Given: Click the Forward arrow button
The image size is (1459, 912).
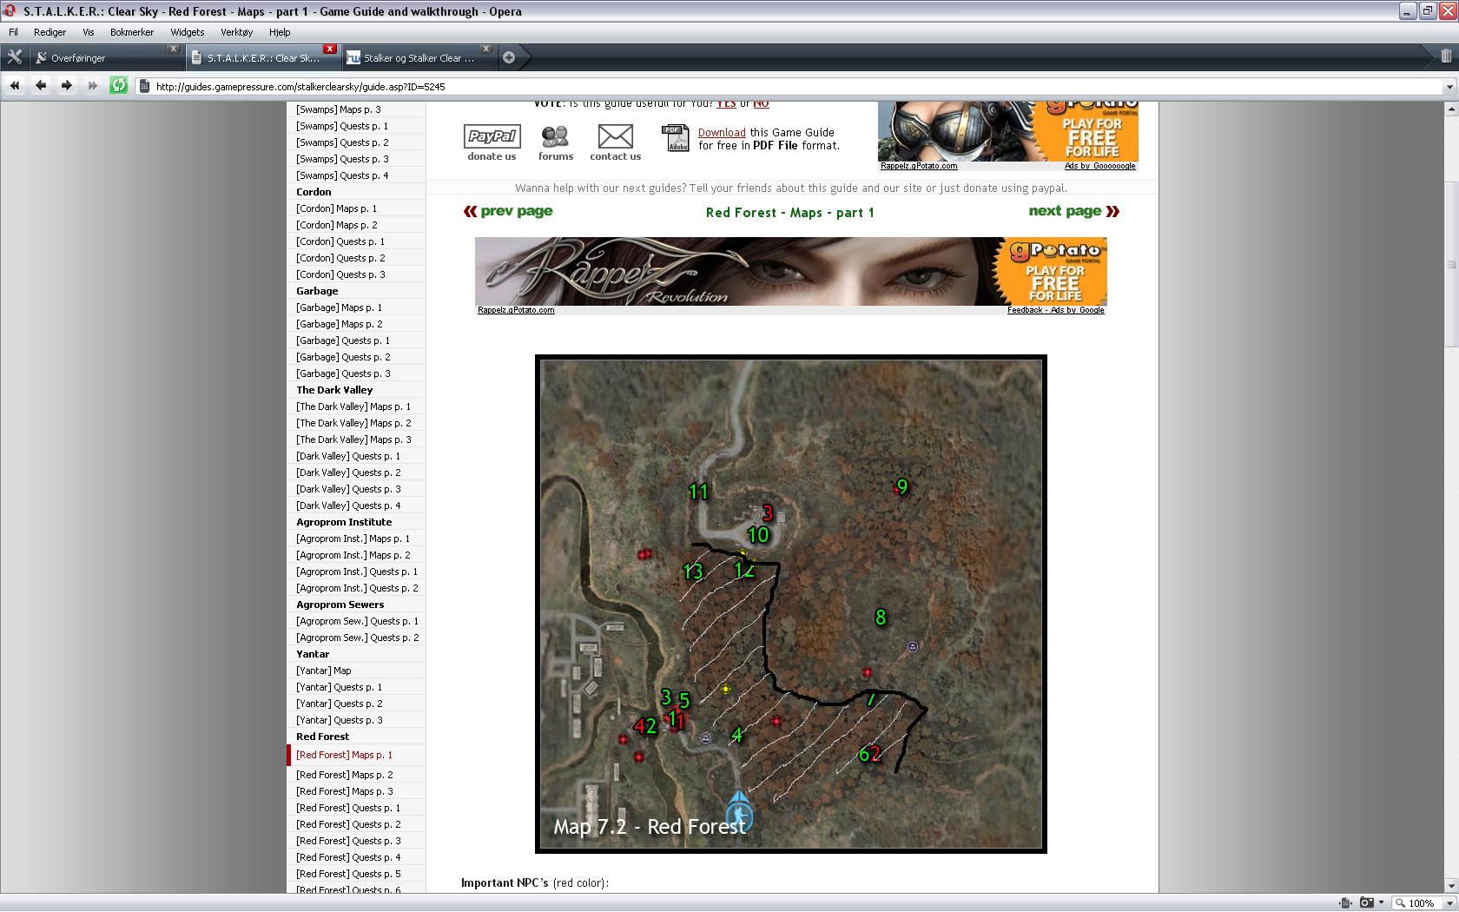Looking at the screenshot, I should [x=66, y=85].
